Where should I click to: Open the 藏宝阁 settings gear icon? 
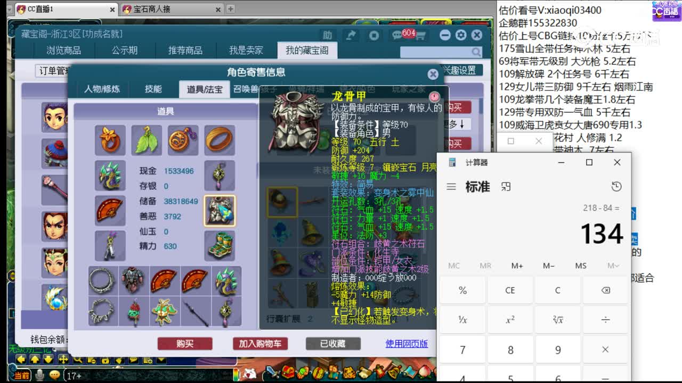click(461, 35)
